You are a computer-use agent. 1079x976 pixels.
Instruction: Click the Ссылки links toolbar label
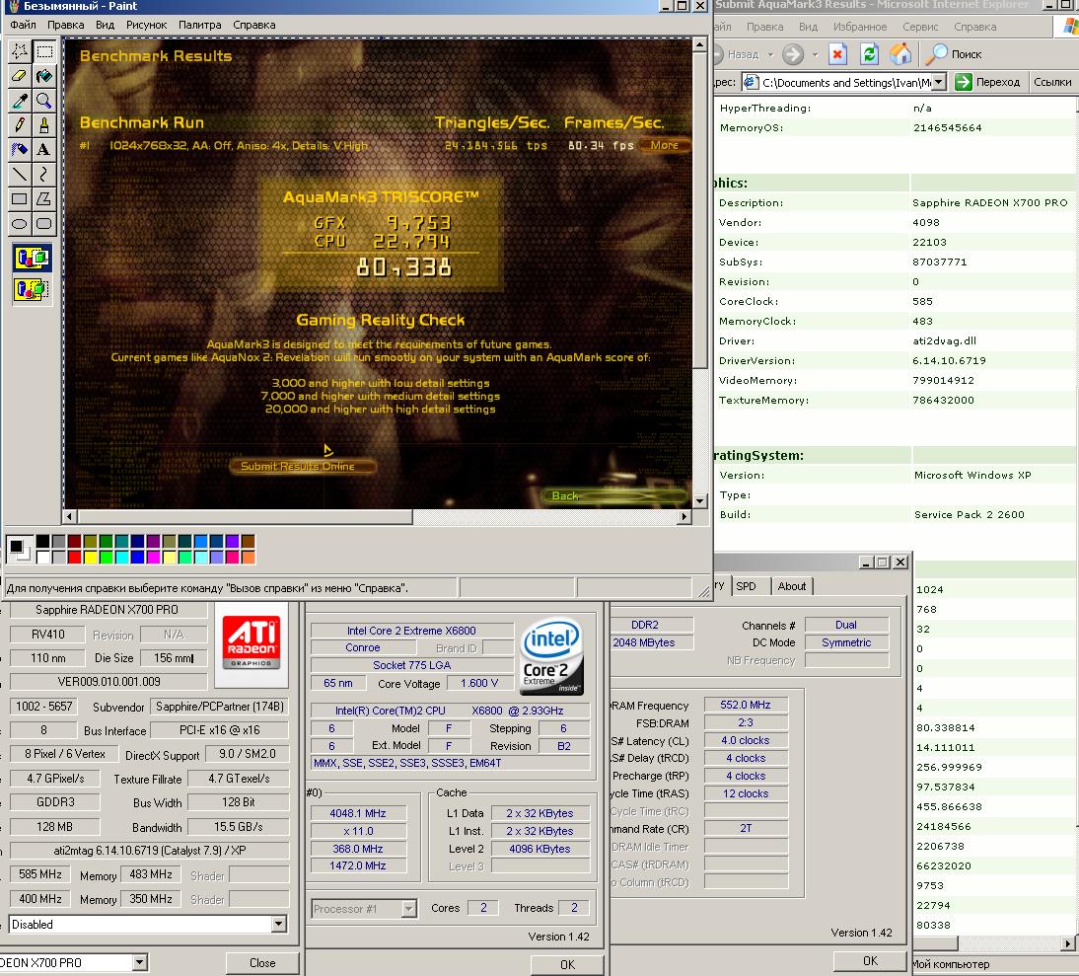pyautogui.click(x=1052, y=82)
